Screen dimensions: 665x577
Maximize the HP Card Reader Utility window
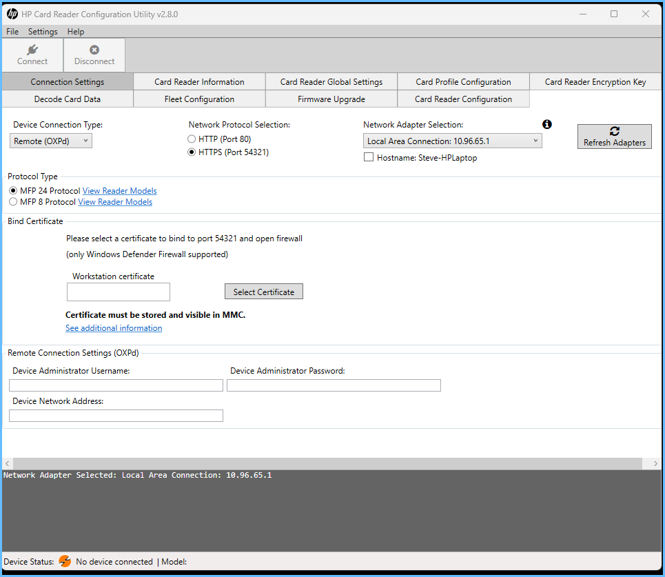(614, 14)
